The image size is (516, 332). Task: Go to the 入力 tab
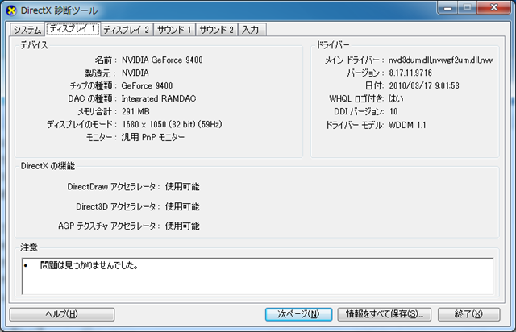tap(251, 30)
